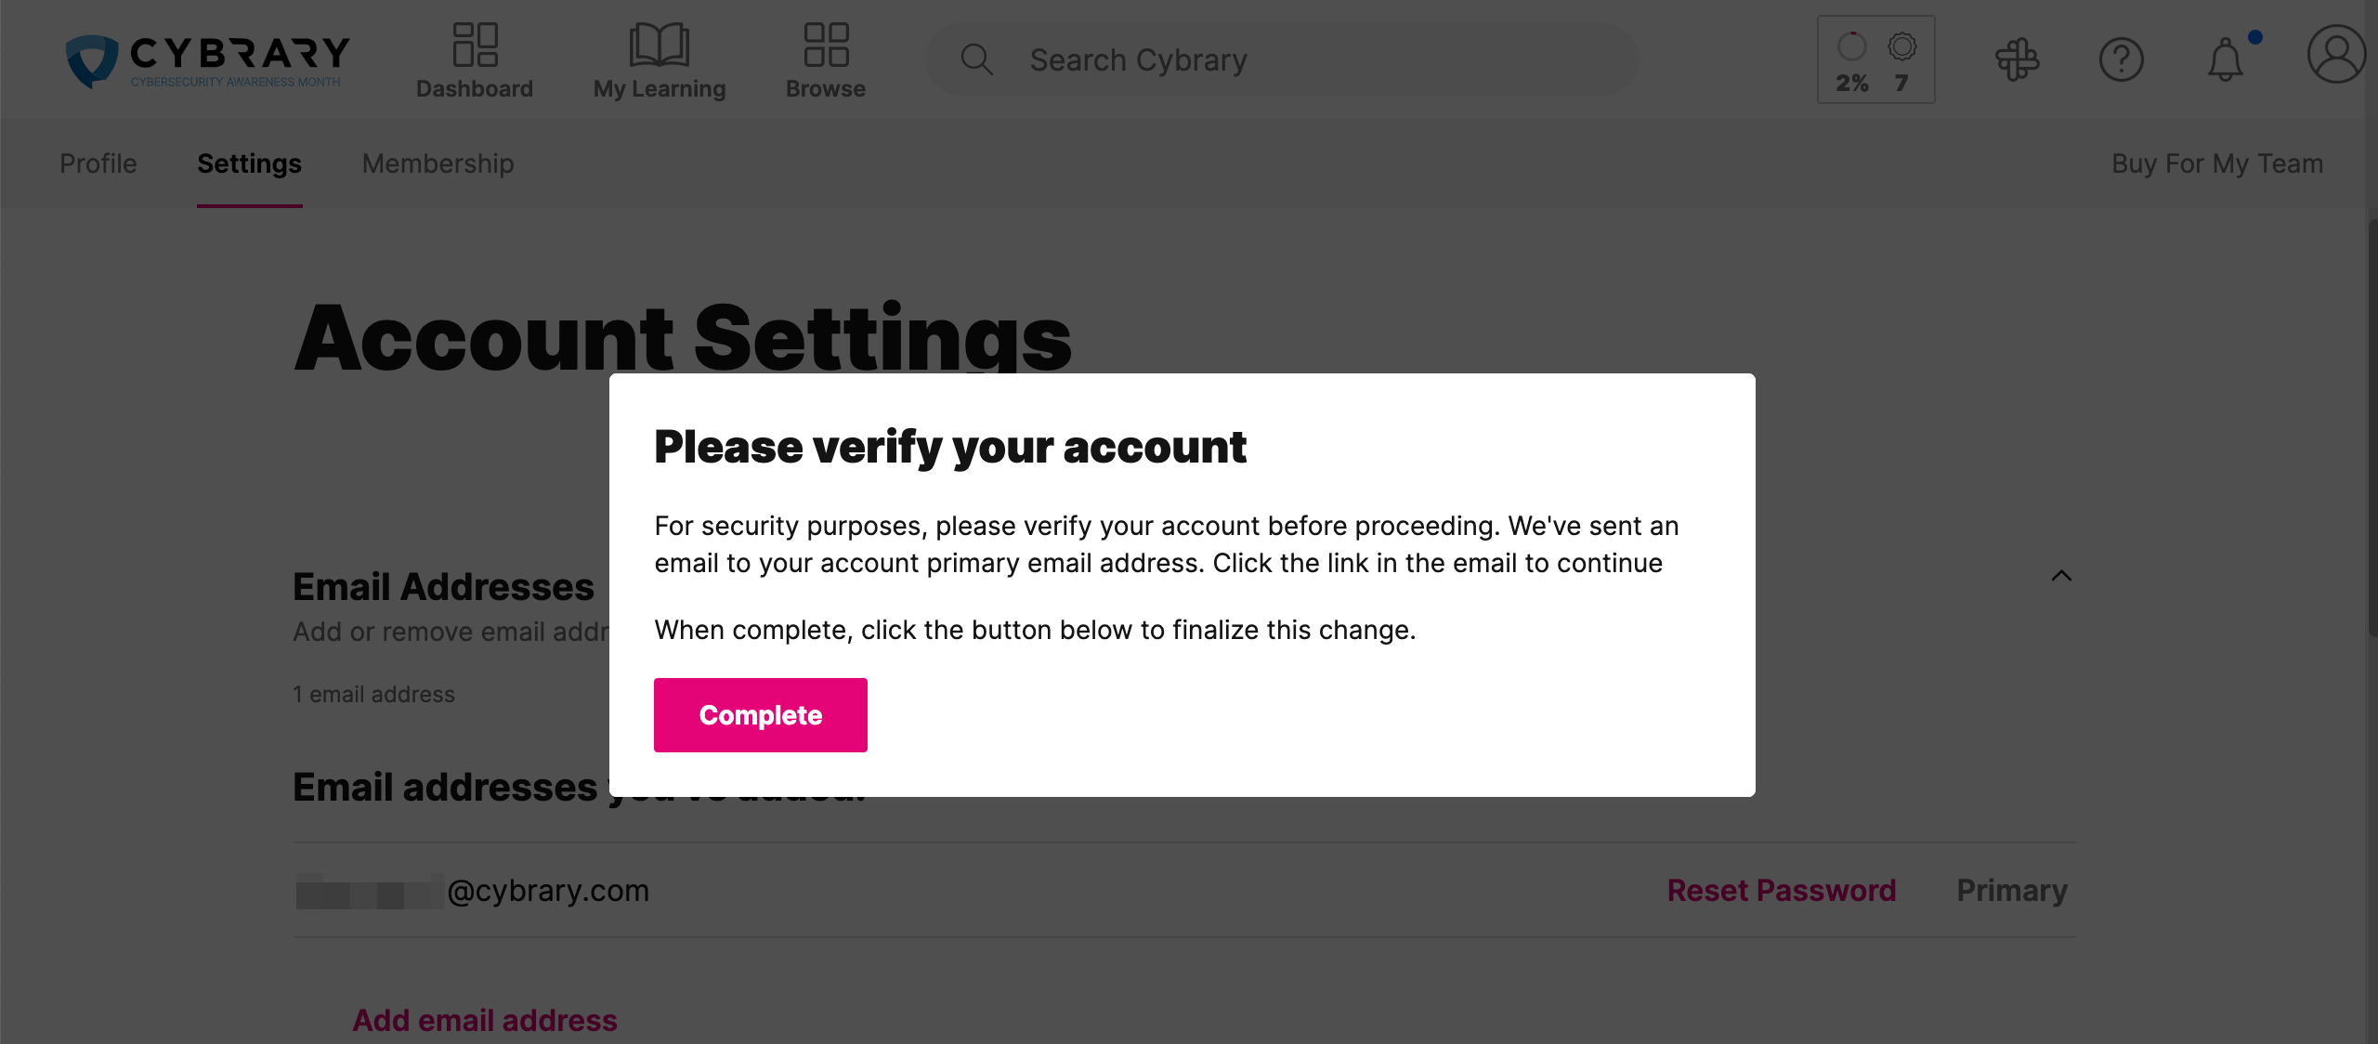The image size is (2378, 1044).
Task: Open Buy For My Team link
Action: (2217, 163)
